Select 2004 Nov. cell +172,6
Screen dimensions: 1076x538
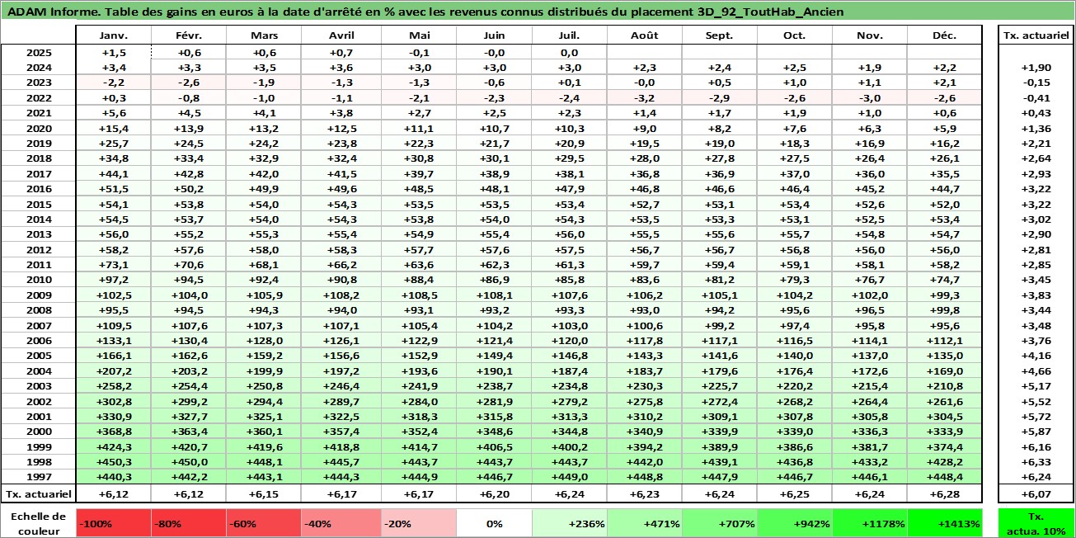869,370
